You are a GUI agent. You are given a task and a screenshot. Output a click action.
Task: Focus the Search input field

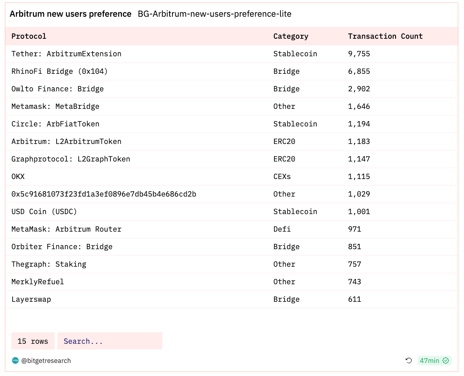110,341
